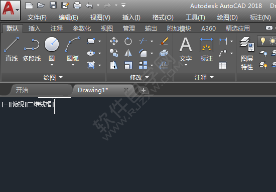Expand the 绘图 panel dropdown
Screen dimensions: 276x192
coord(61,77)
